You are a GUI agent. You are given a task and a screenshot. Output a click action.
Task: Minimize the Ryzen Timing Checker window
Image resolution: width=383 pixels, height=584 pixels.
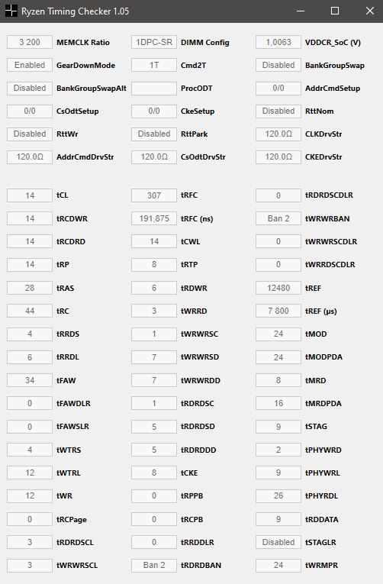[x=301, y=11]
